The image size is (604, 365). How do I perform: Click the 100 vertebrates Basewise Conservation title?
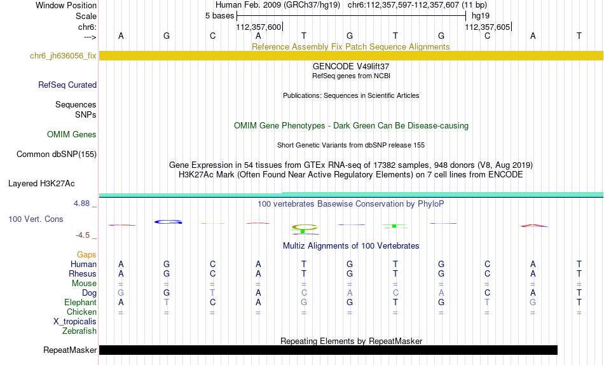coord(351,204)
